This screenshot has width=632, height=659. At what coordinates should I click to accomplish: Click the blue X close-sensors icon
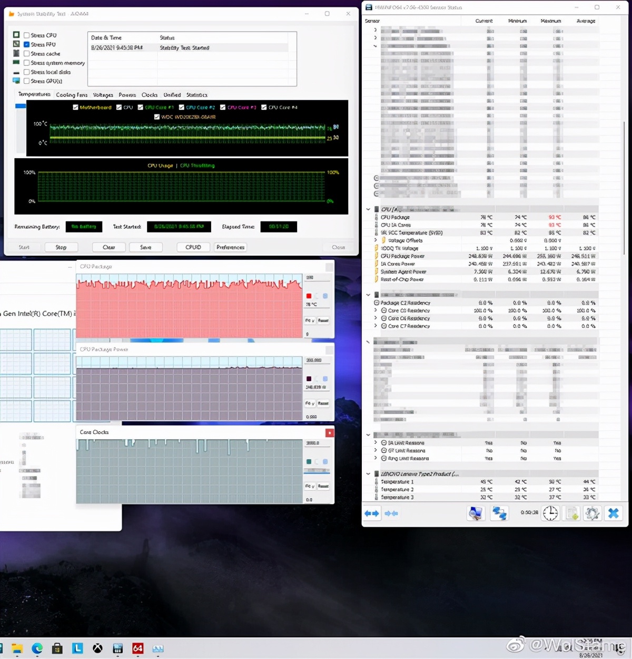(x=613, y=513)
